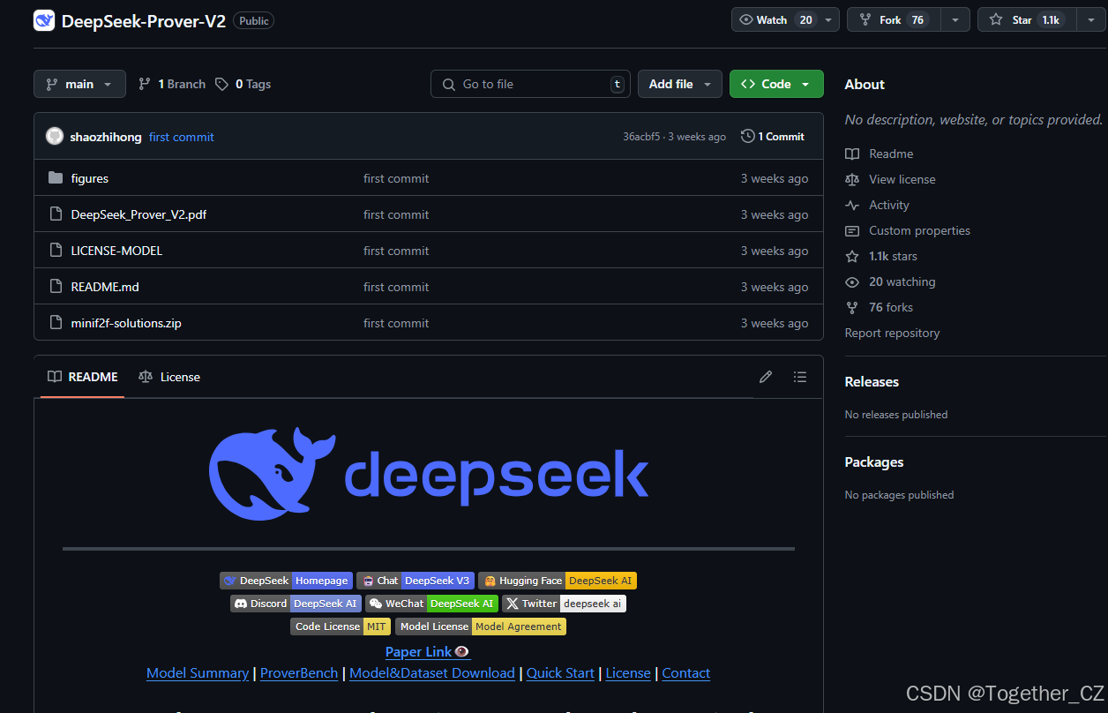This screenshot has height=713, width=1108.
Task: Open the Chat DeepSeek V3 badge
Action: (415, 581)
